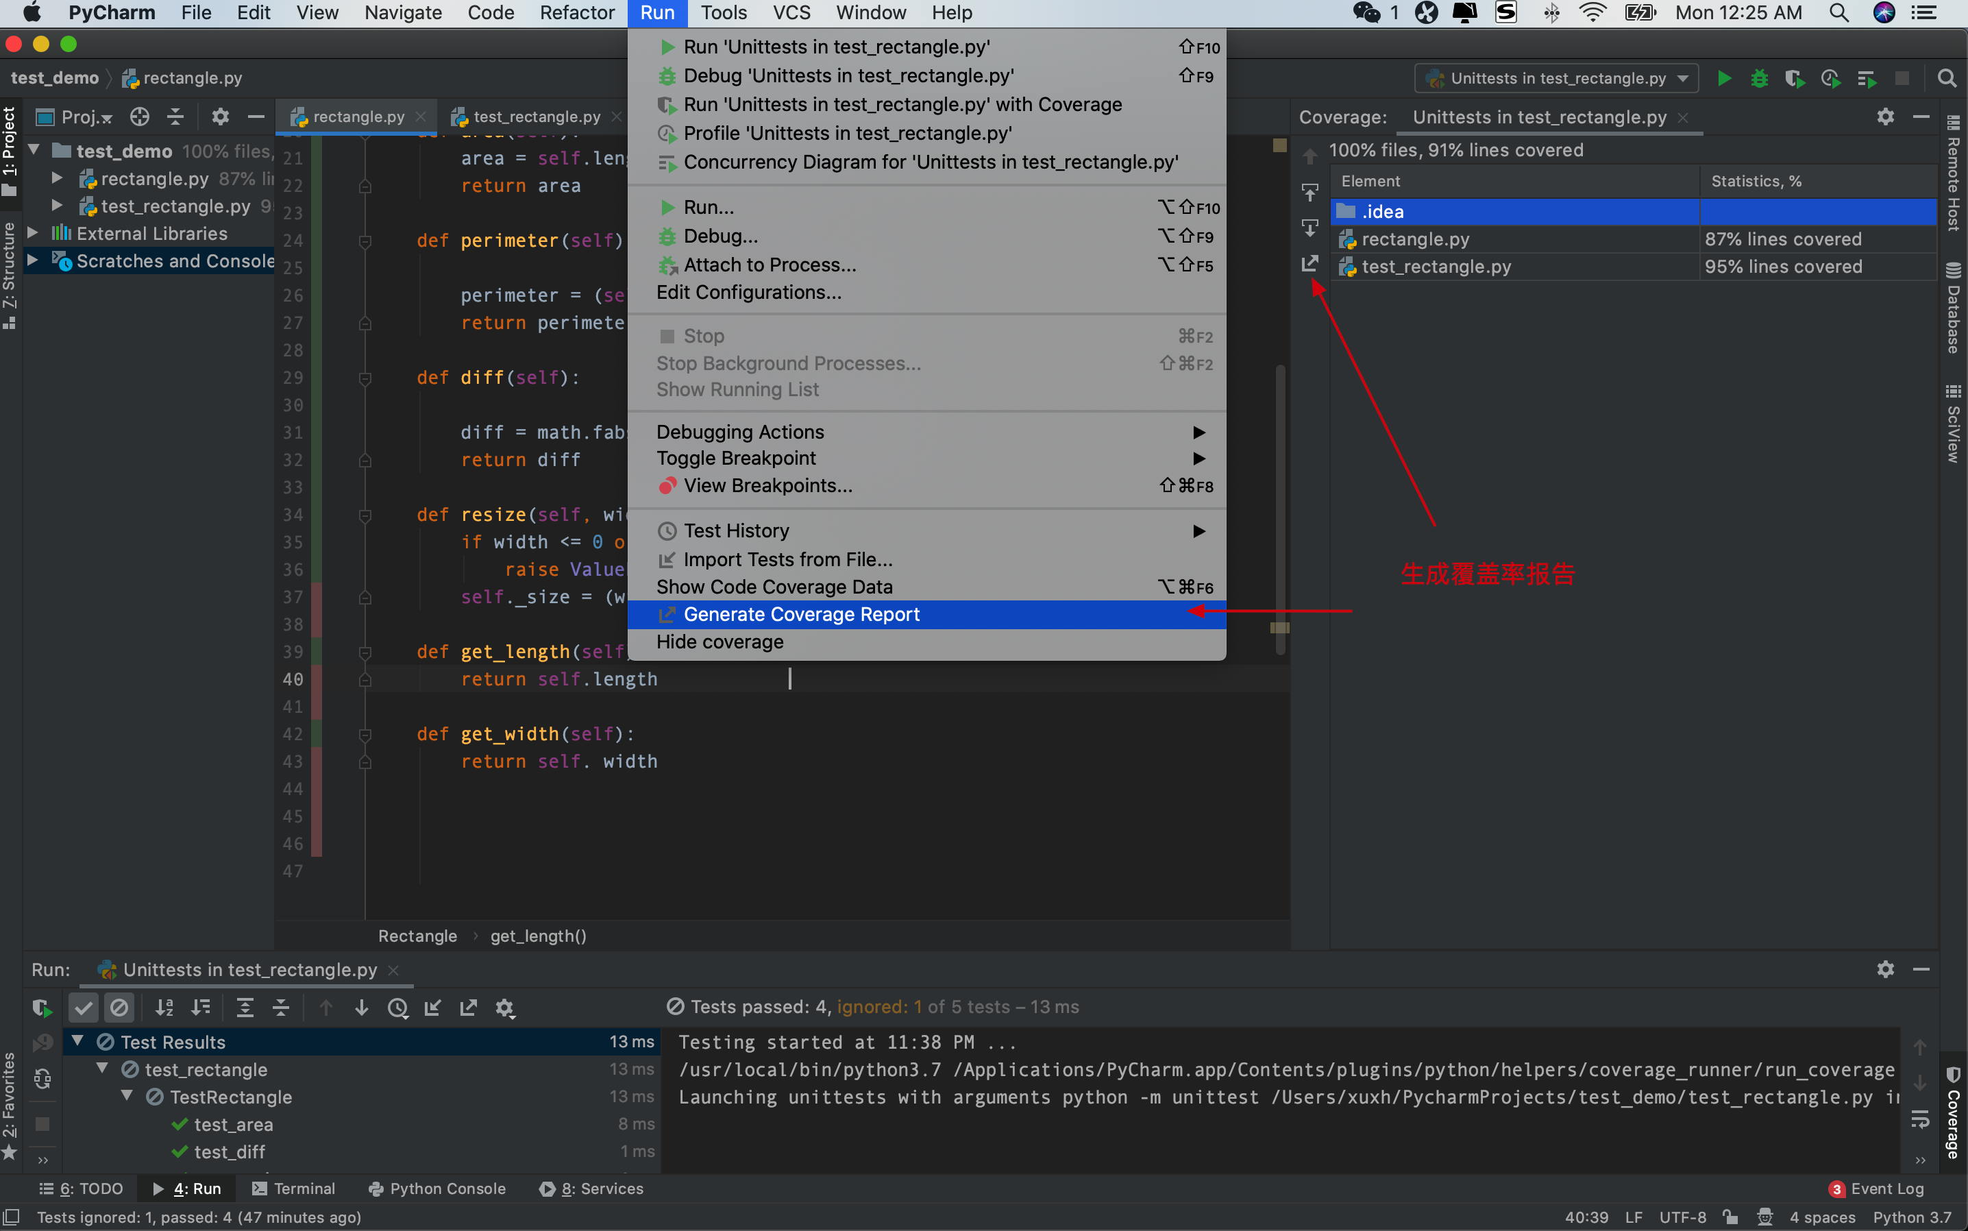The height and width of the screenshot is (1231, 1968).
Task: Collapse the Test Results root node
Action: tap(77, 1041)
